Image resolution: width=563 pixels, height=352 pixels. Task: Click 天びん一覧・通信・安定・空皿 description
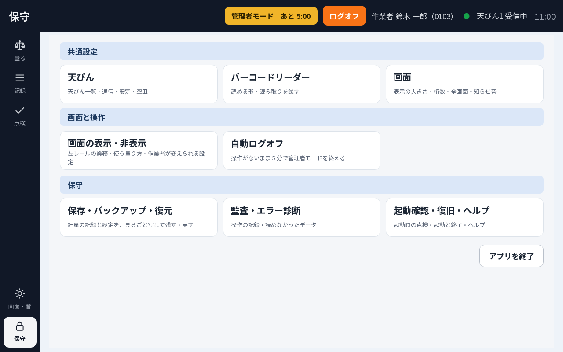(x=108, y=92)
